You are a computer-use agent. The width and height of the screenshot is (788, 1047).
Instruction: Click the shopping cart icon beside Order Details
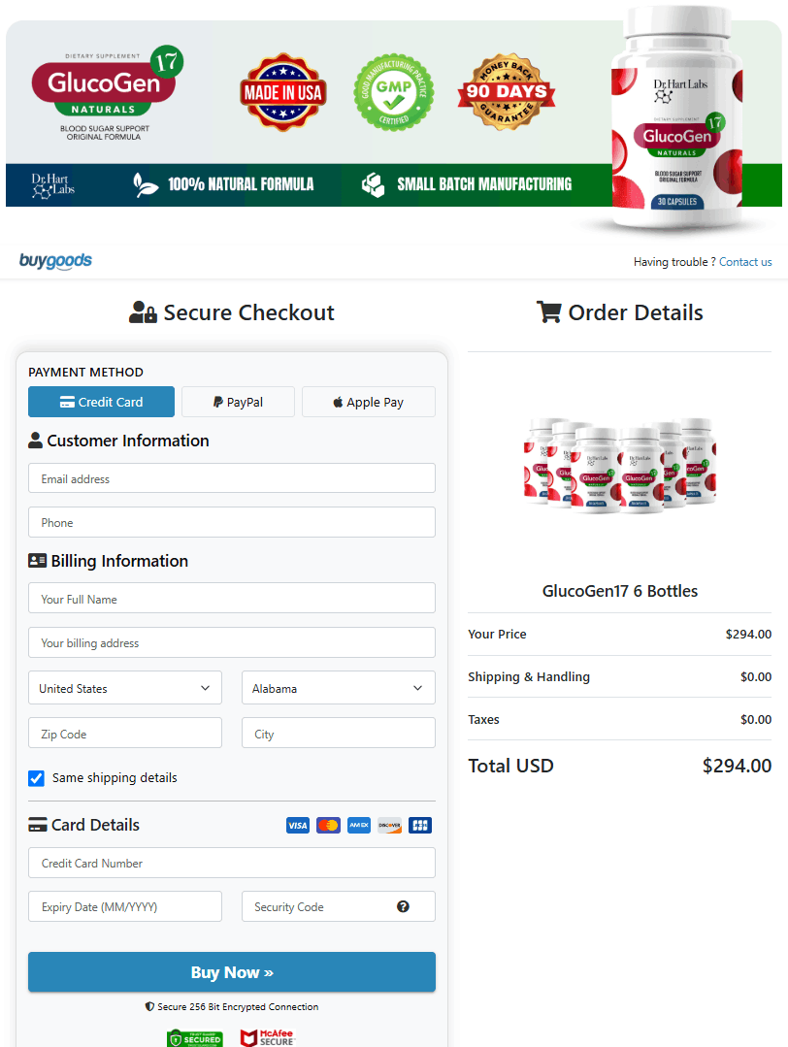pos(549,311)
